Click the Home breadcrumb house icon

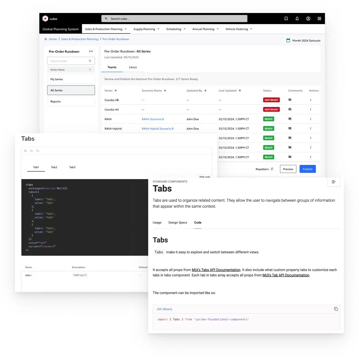(45, 39)
